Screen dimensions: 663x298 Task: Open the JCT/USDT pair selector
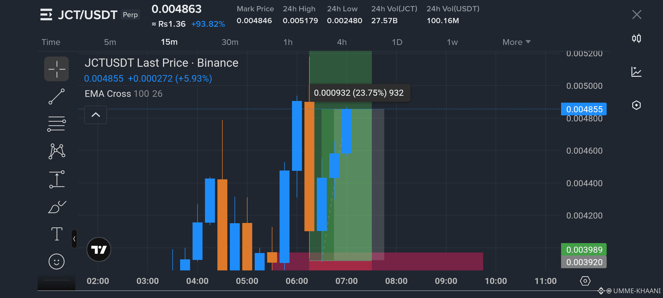point(88,15)
